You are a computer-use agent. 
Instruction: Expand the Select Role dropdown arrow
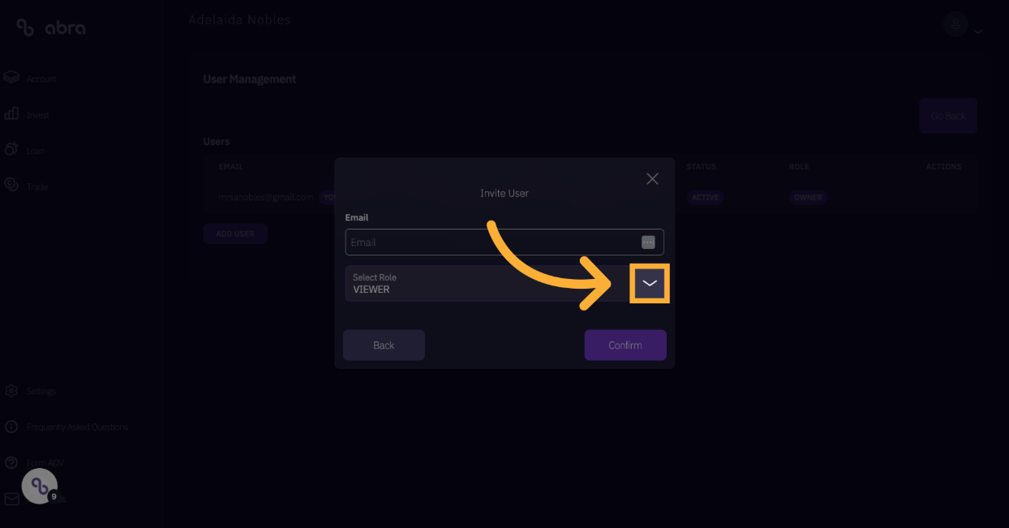tap(650, 284)
